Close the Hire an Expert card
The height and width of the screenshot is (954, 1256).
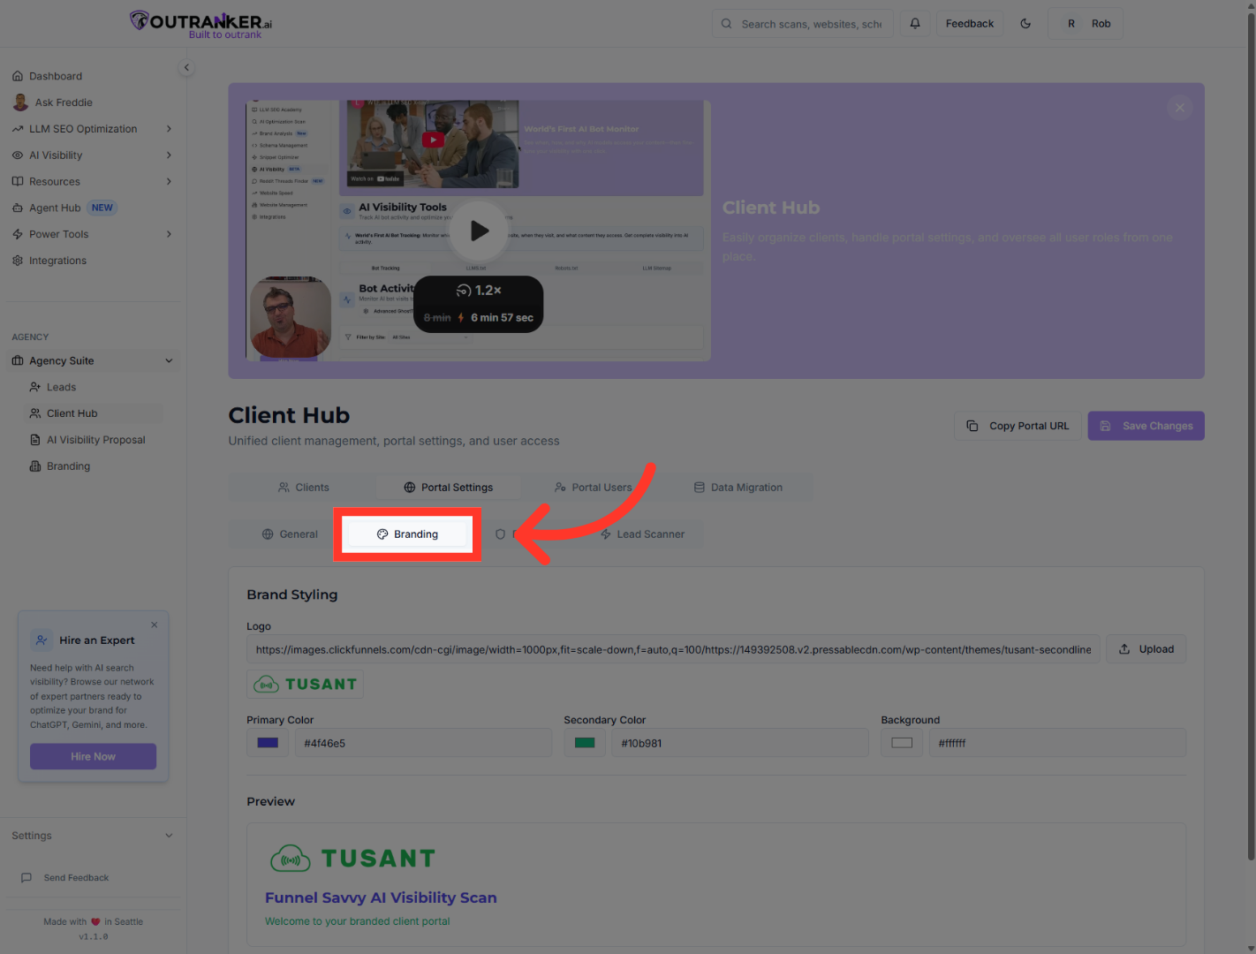155,625
